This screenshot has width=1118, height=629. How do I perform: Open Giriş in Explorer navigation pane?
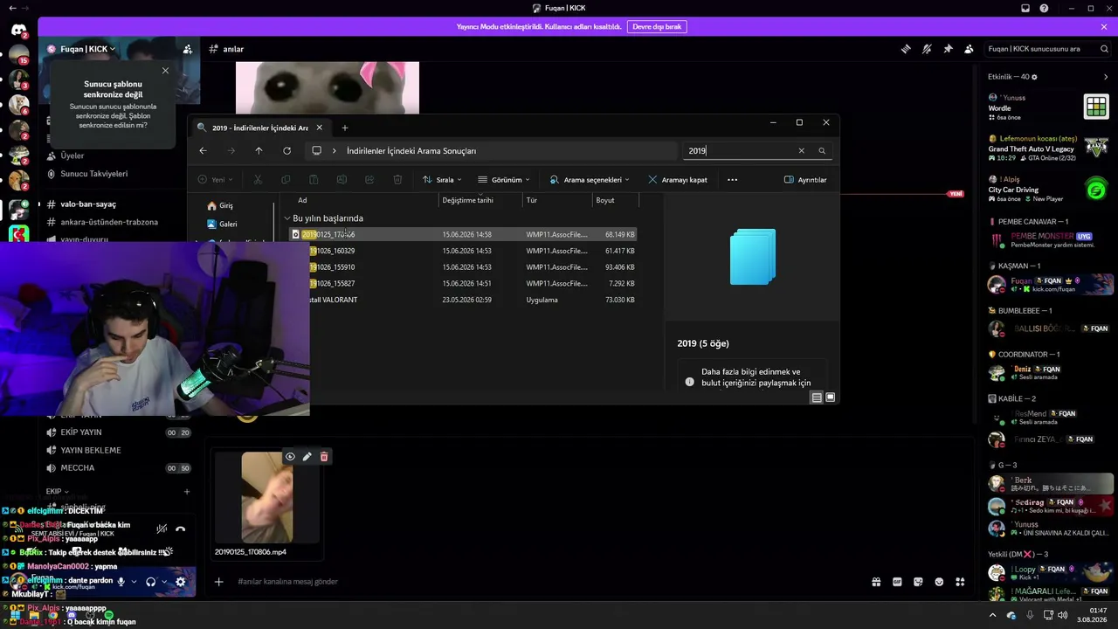click(x=220, y=206)
